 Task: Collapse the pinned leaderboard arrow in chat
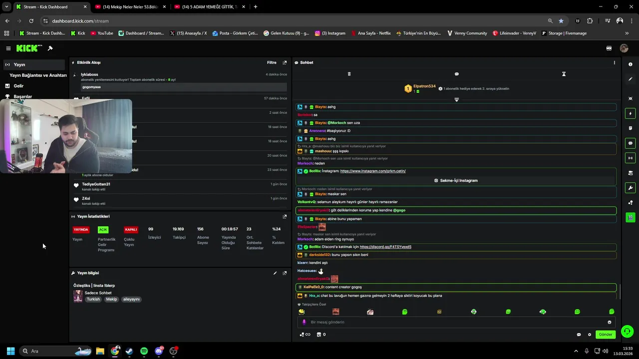click(x=456, y=100)
